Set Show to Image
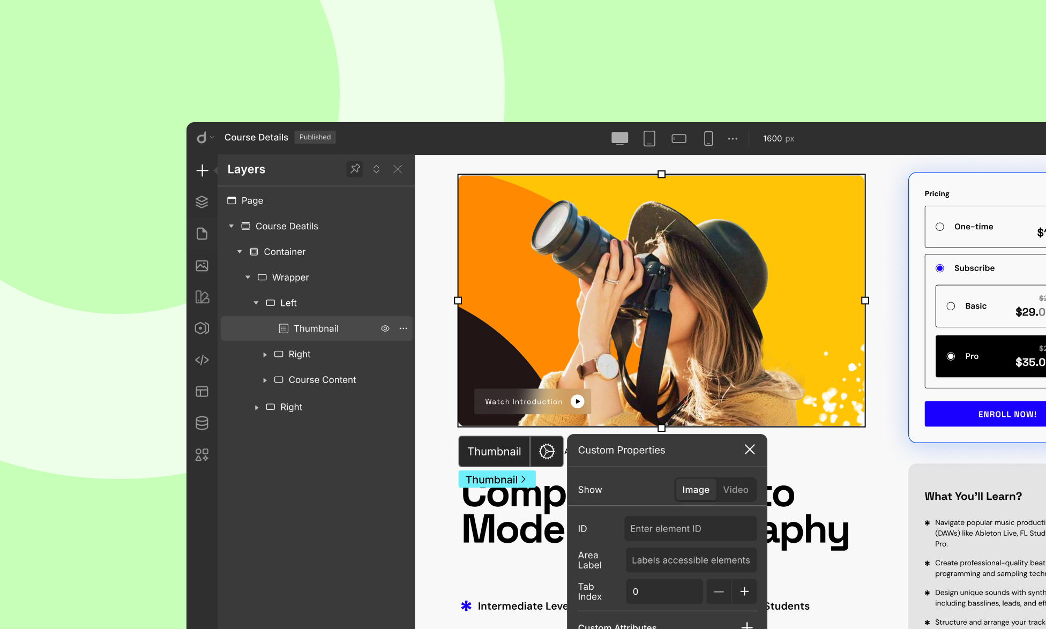The height and width of the screenshot is (629, 1046). [696, 490]
